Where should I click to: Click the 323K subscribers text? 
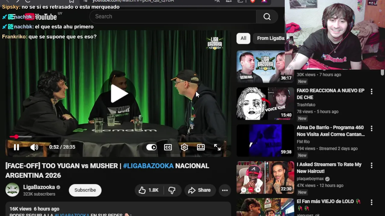[x=39, y=194]
